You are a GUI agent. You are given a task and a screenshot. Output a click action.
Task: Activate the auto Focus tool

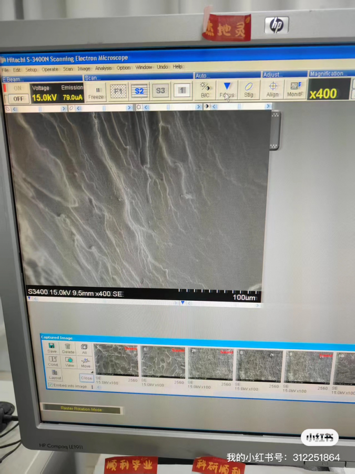point(227,90)
